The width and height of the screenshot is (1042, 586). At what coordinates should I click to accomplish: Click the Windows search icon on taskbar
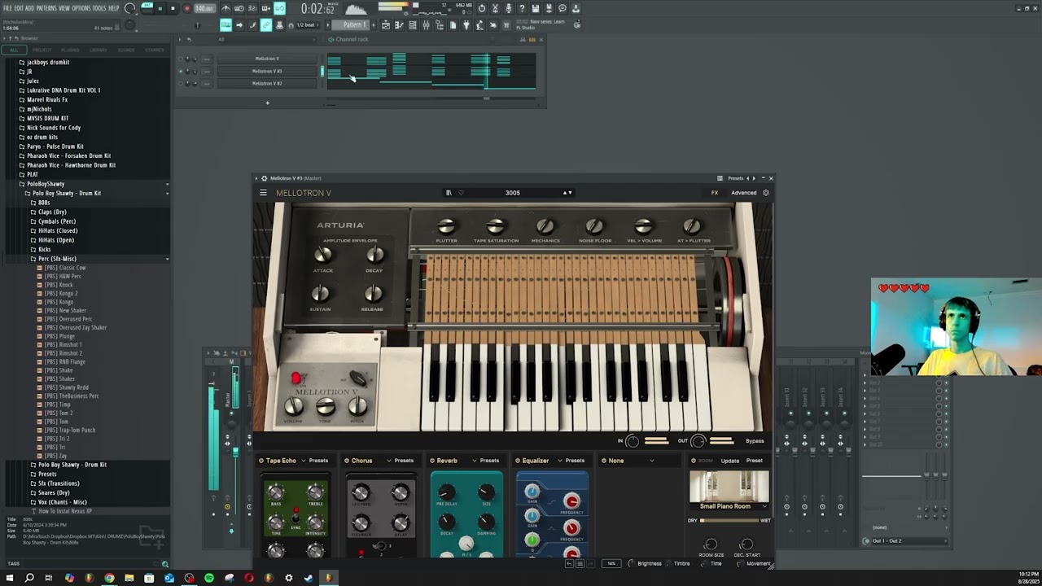tap(29, 578)
